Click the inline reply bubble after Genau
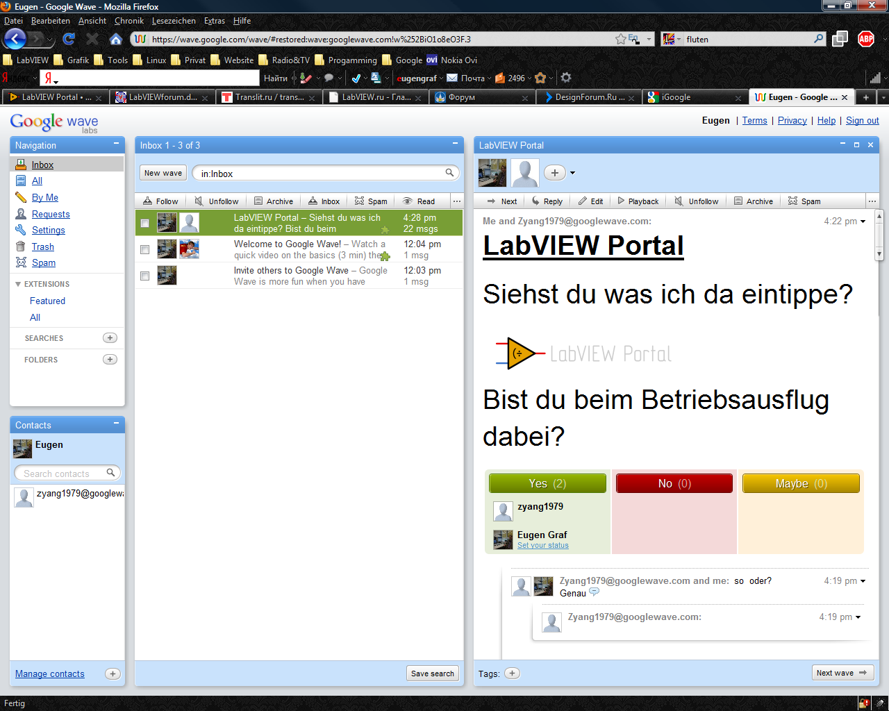889x711 pixels. 594,592
